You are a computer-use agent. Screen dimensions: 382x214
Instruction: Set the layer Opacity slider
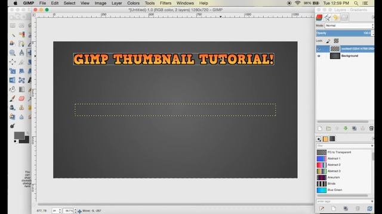pyautogui.click(x=343, y=33)
